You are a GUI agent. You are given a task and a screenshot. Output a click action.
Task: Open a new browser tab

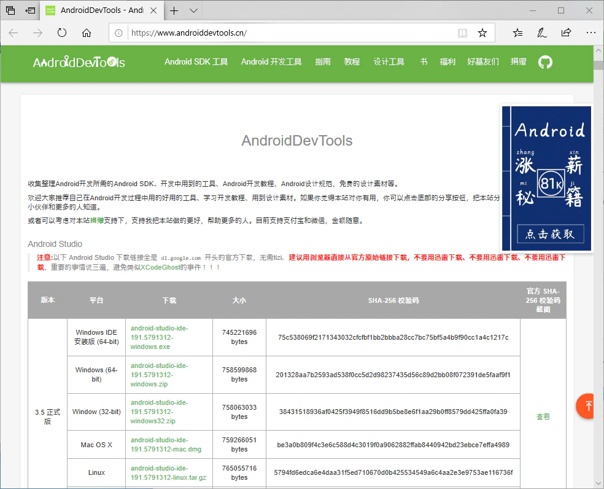(174, 11)
